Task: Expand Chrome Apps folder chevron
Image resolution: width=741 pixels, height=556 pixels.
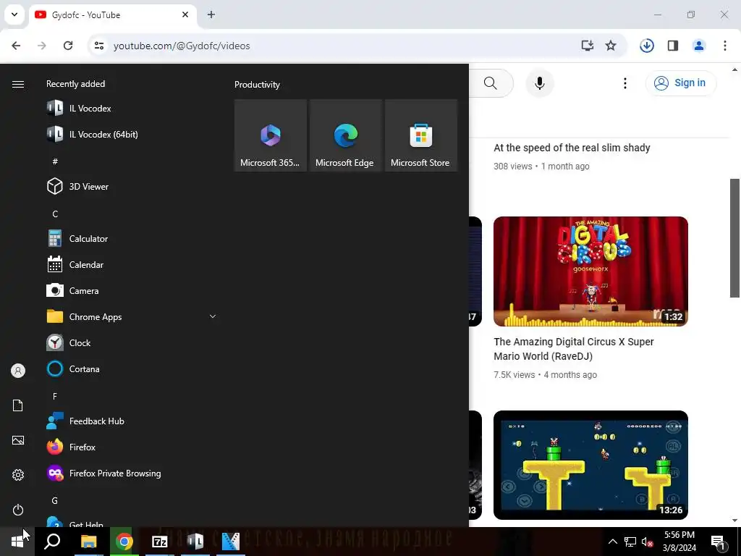Action: pos(213,316)
